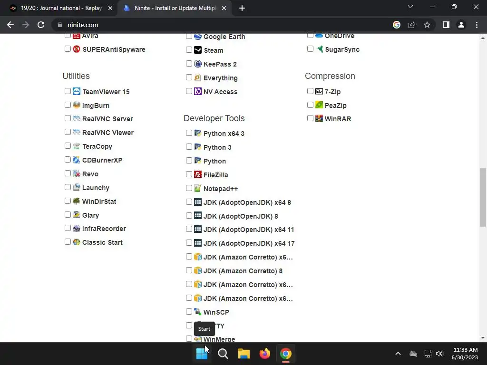Tick the Glary checkbox
Image resolution: width=487 pixels, height=365 pixels.
click(68, 215)
